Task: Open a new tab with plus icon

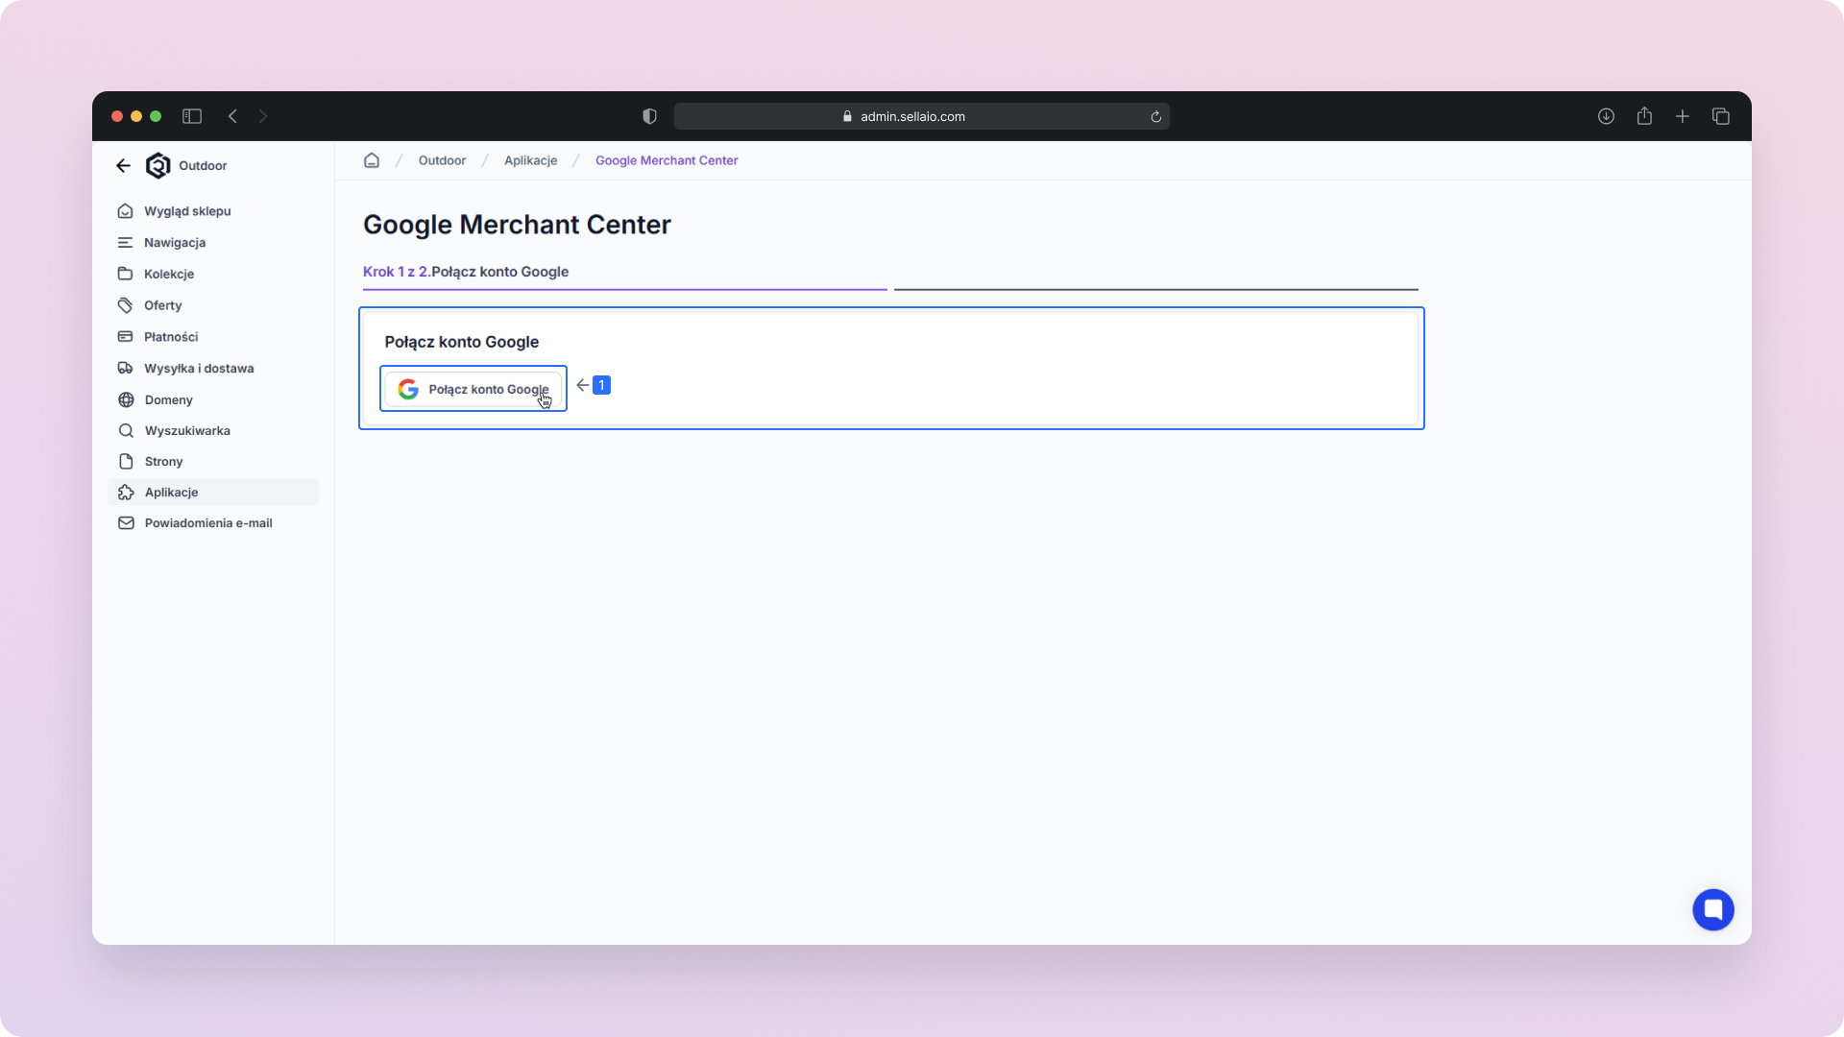Action: 1683,116
